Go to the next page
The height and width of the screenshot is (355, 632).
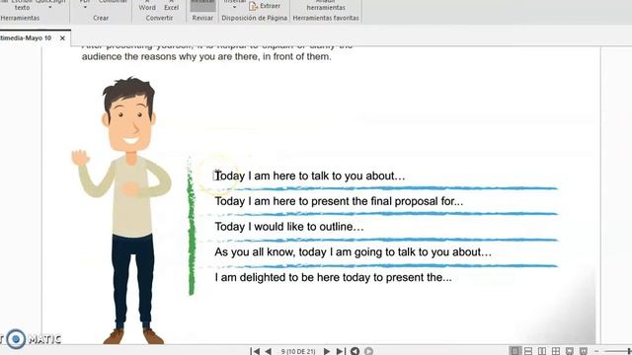[327, 351]
